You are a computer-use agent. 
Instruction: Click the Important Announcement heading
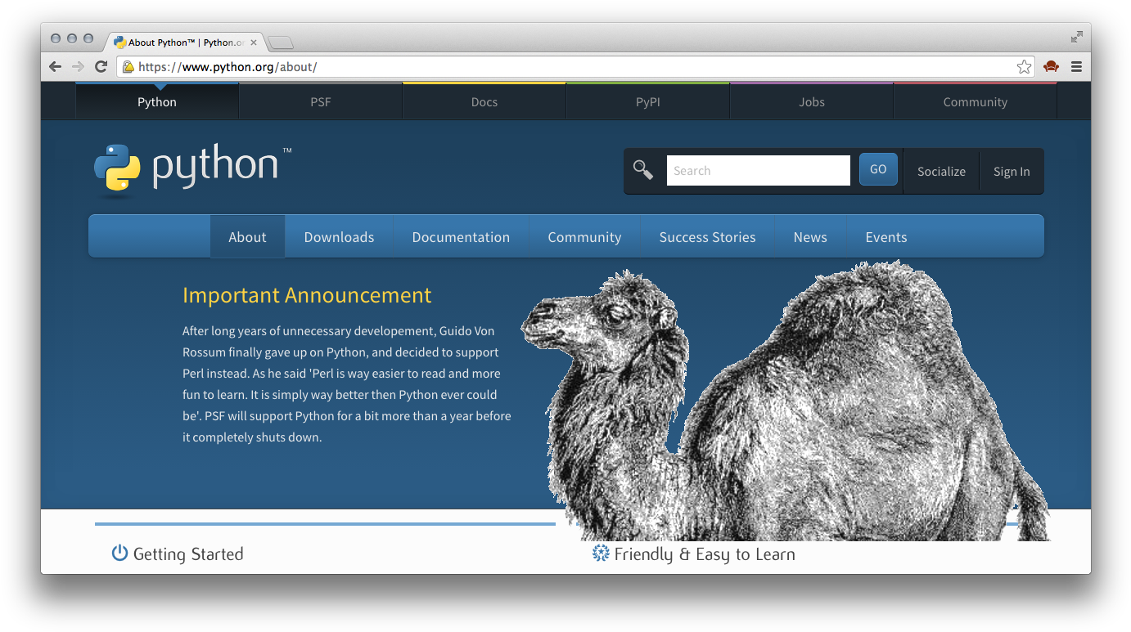tap(307, 295)
